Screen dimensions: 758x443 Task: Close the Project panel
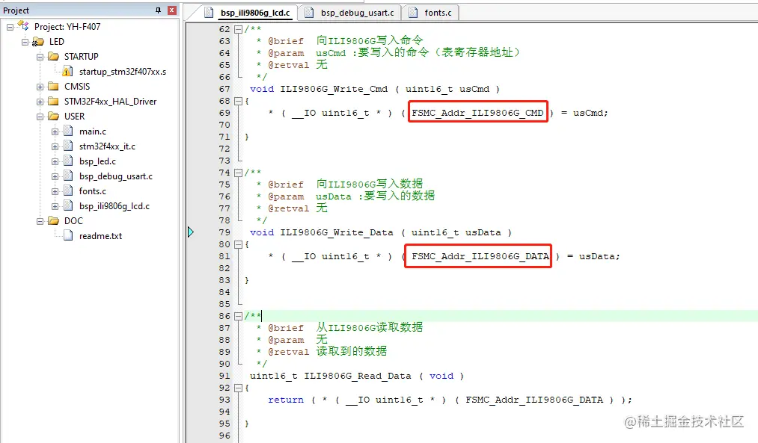(x=171, y=10)
